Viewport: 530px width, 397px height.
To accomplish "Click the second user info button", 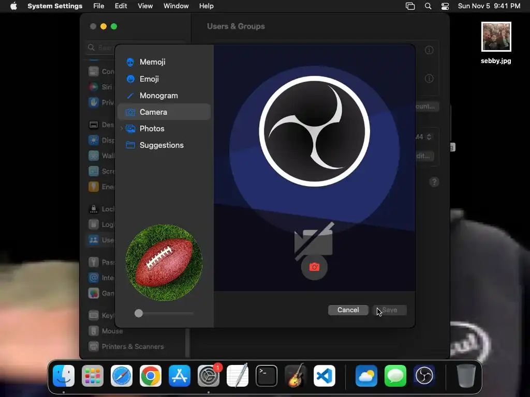I will [429, 79].
